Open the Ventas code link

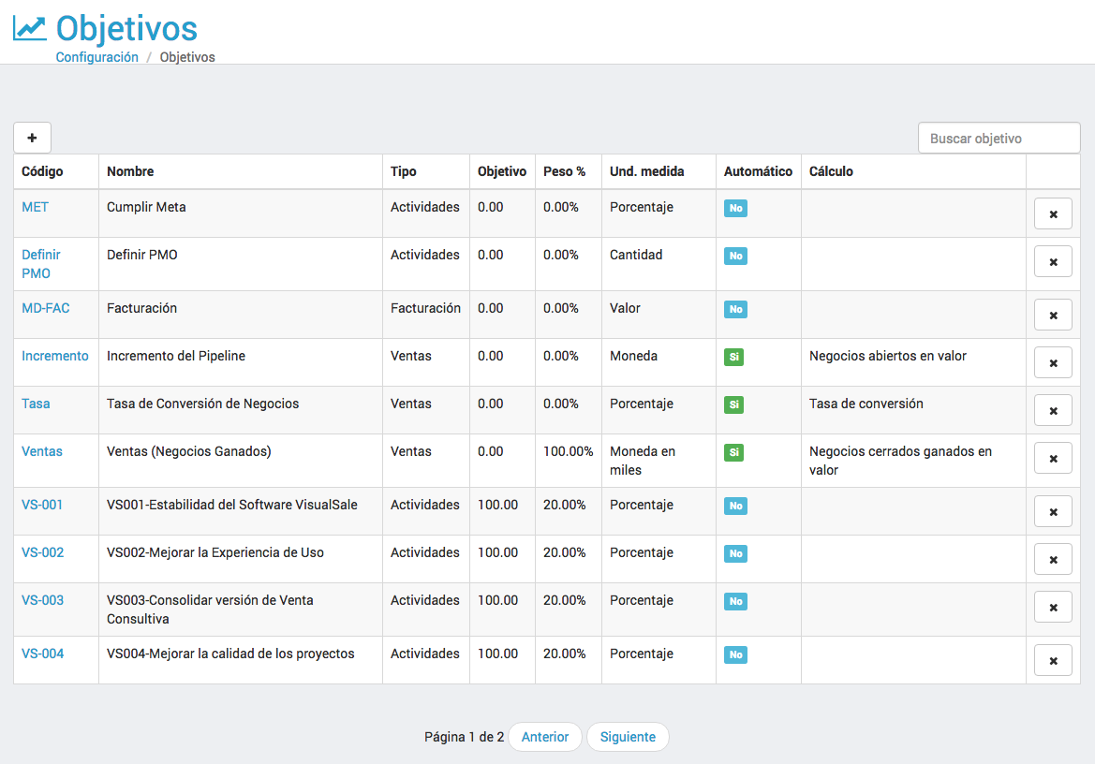point(42,451)
